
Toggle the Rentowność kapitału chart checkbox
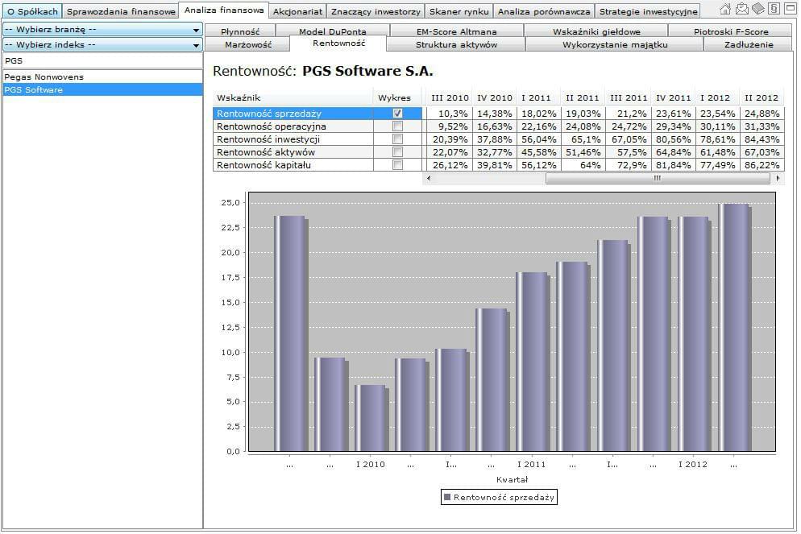point(397,164)
